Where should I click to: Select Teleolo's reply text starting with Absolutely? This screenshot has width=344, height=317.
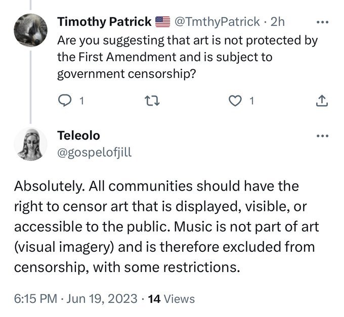pos(166,227)
